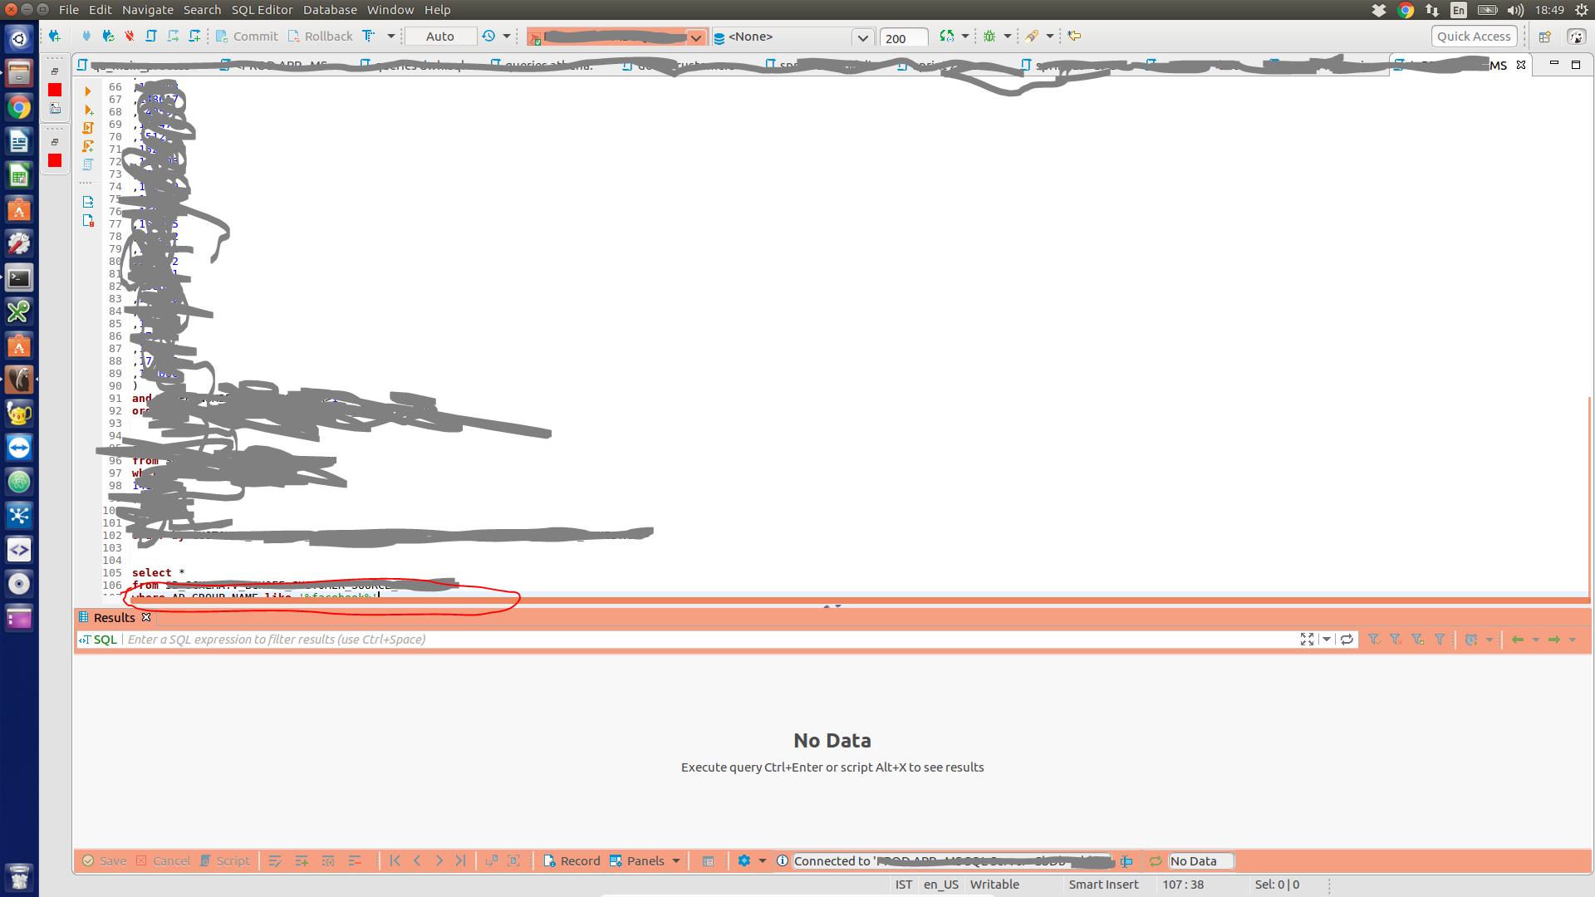Click the Reconnect icon in toolbar
1595x897 pixels.
(x=108, y=36)
